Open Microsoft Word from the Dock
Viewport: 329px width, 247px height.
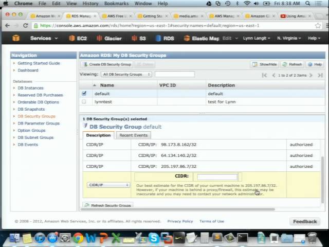(x=90, y=238)
